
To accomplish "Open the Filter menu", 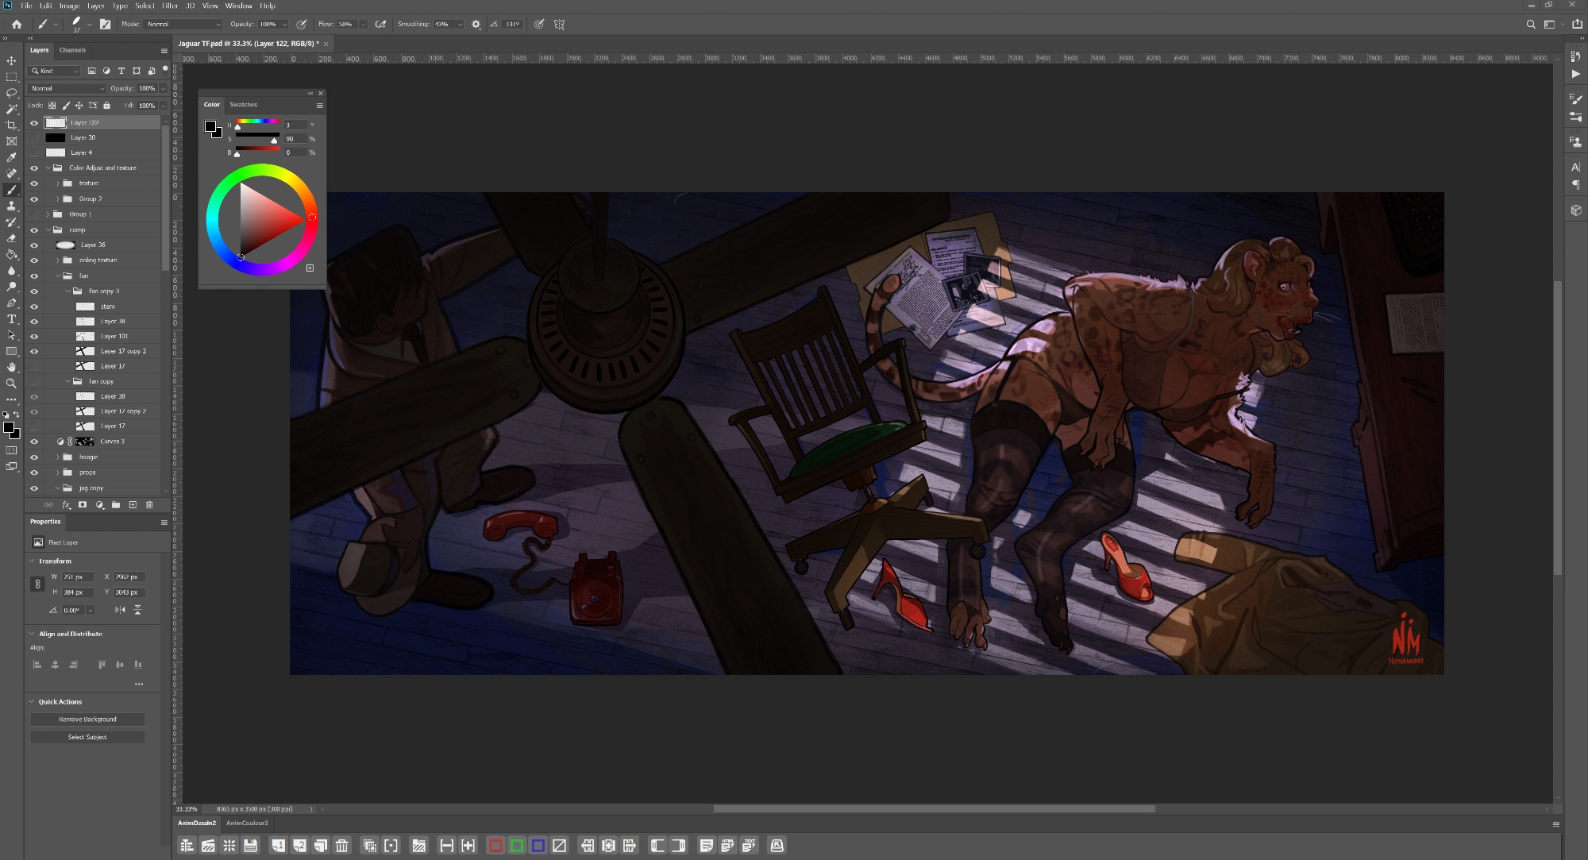I will tap(170, 6).
